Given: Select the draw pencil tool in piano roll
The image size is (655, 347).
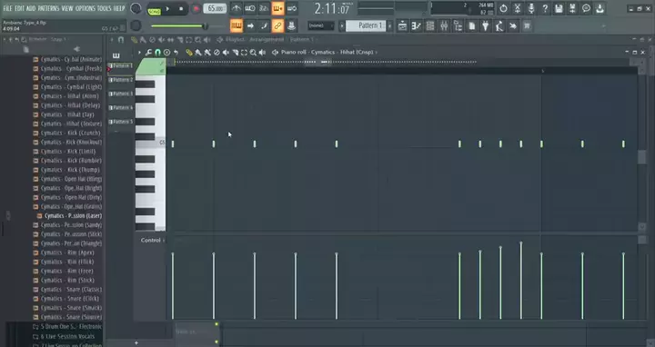Looking at the screenshot, I should (189, 52).
